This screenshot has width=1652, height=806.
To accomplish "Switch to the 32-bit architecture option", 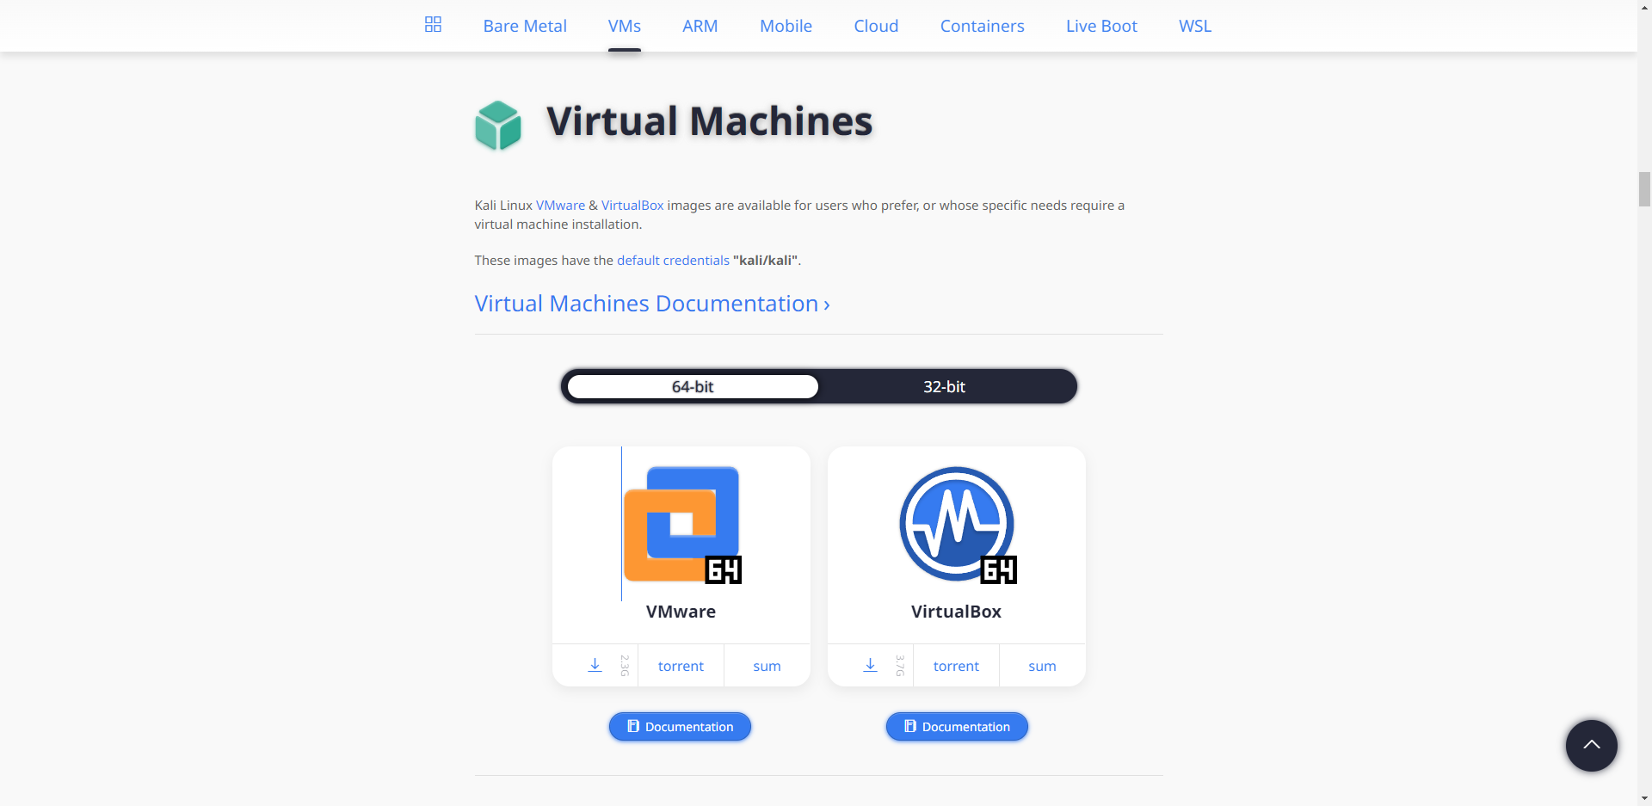I will click(x=944, y=387).
